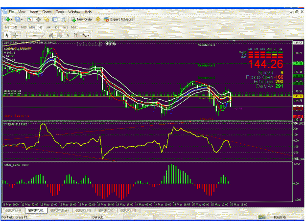Screen dimensions: 306x221
Task: Switch chart to M5 timeframe
Action: pos(15,27)
